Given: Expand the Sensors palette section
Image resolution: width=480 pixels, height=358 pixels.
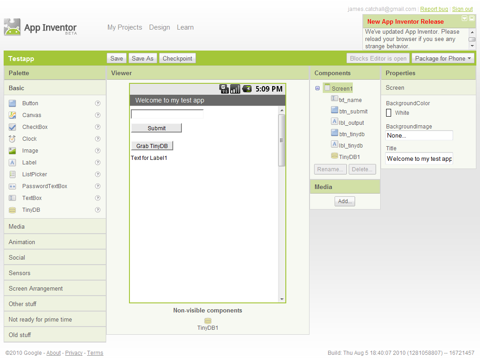Looking at the screenshot, I should (x=20, y=273).
